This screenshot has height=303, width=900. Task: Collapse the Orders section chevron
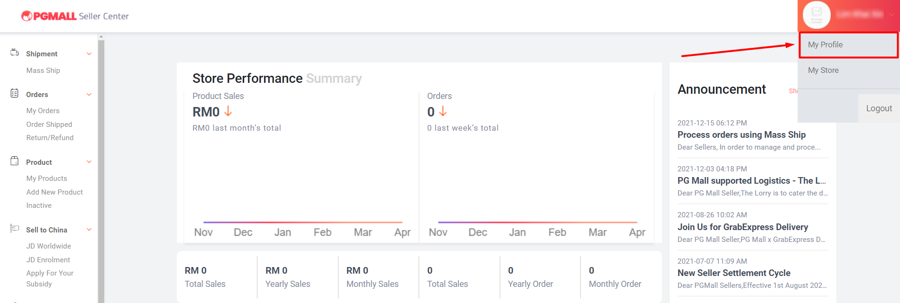[x=89, y=94]
